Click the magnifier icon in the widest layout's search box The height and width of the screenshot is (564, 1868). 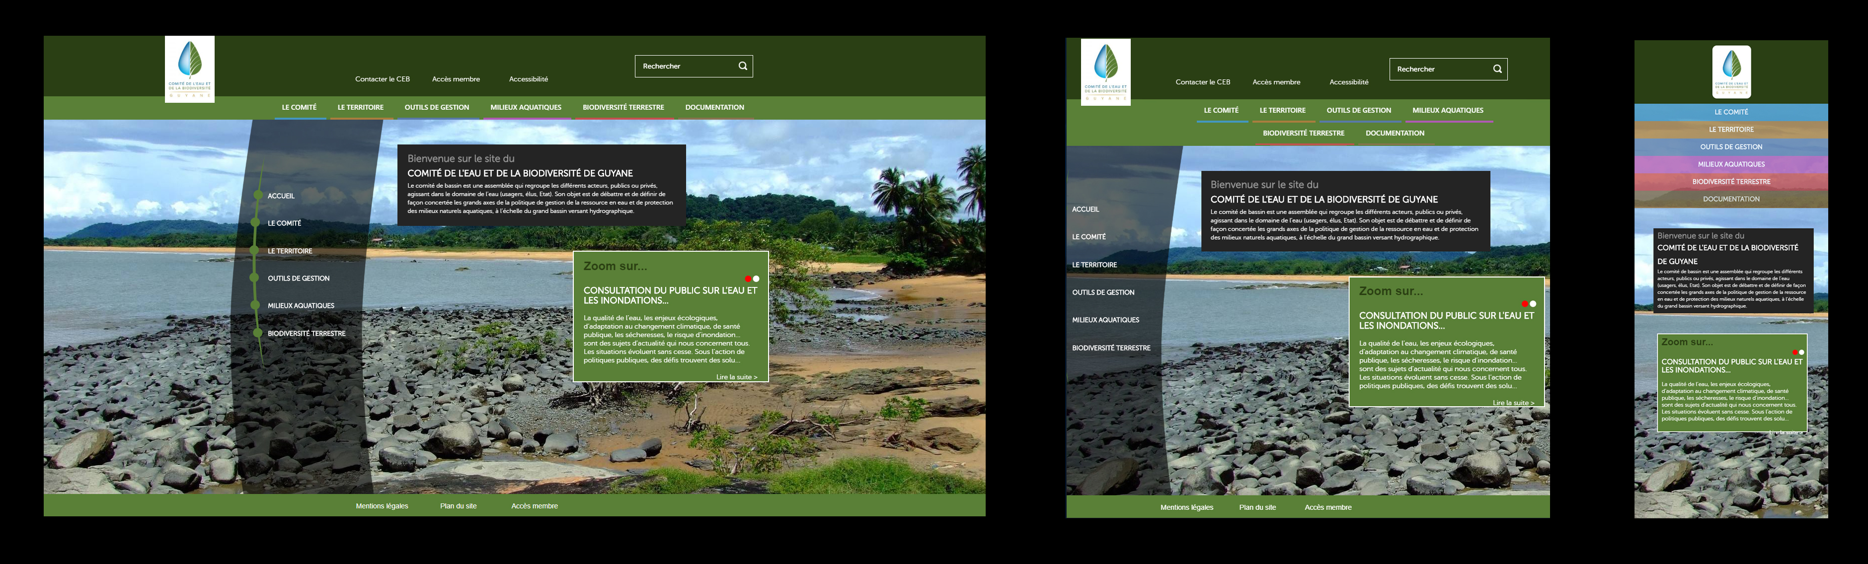click(743, 66)
